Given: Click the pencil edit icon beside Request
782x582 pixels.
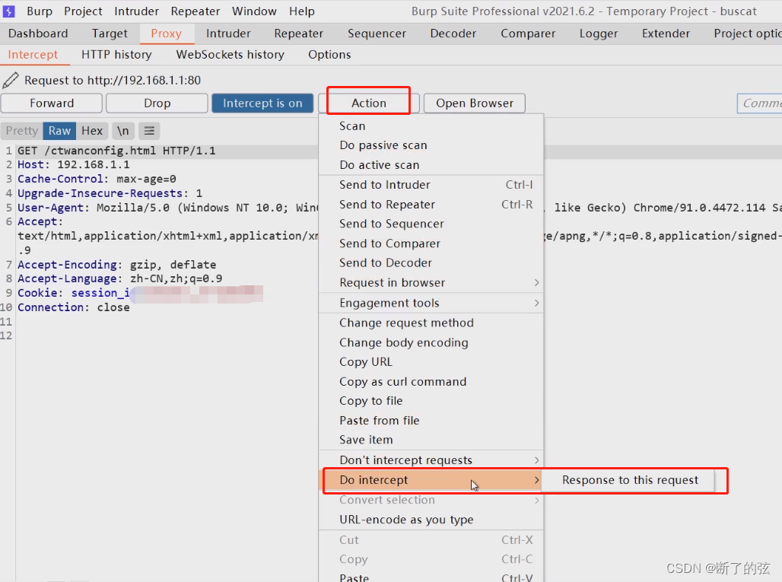Looking at the screenshot, I should [x=11, y=80].
